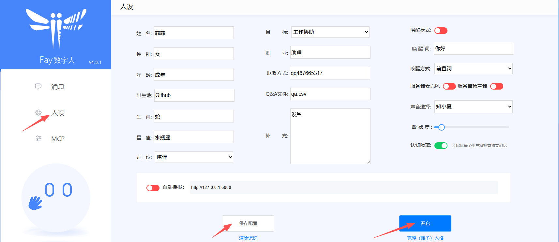Click the gear icon beside 人设

click(38, 112)
